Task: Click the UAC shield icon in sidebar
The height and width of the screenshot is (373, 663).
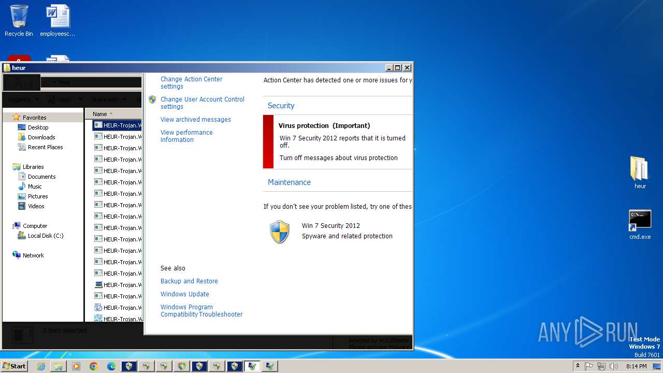Action: click(152, 99)
